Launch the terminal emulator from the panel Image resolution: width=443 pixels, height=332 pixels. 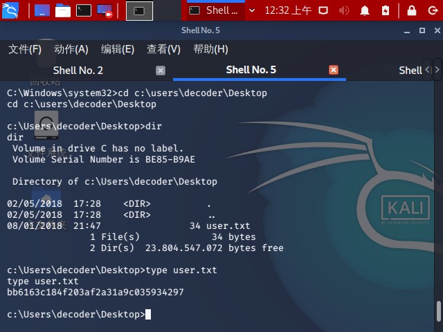[84, 10]
